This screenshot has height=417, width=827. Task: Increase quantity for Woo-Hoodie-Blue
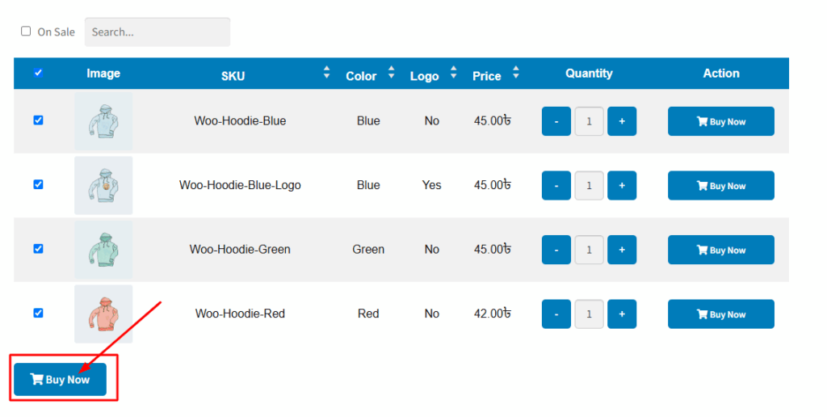point(622,121)
